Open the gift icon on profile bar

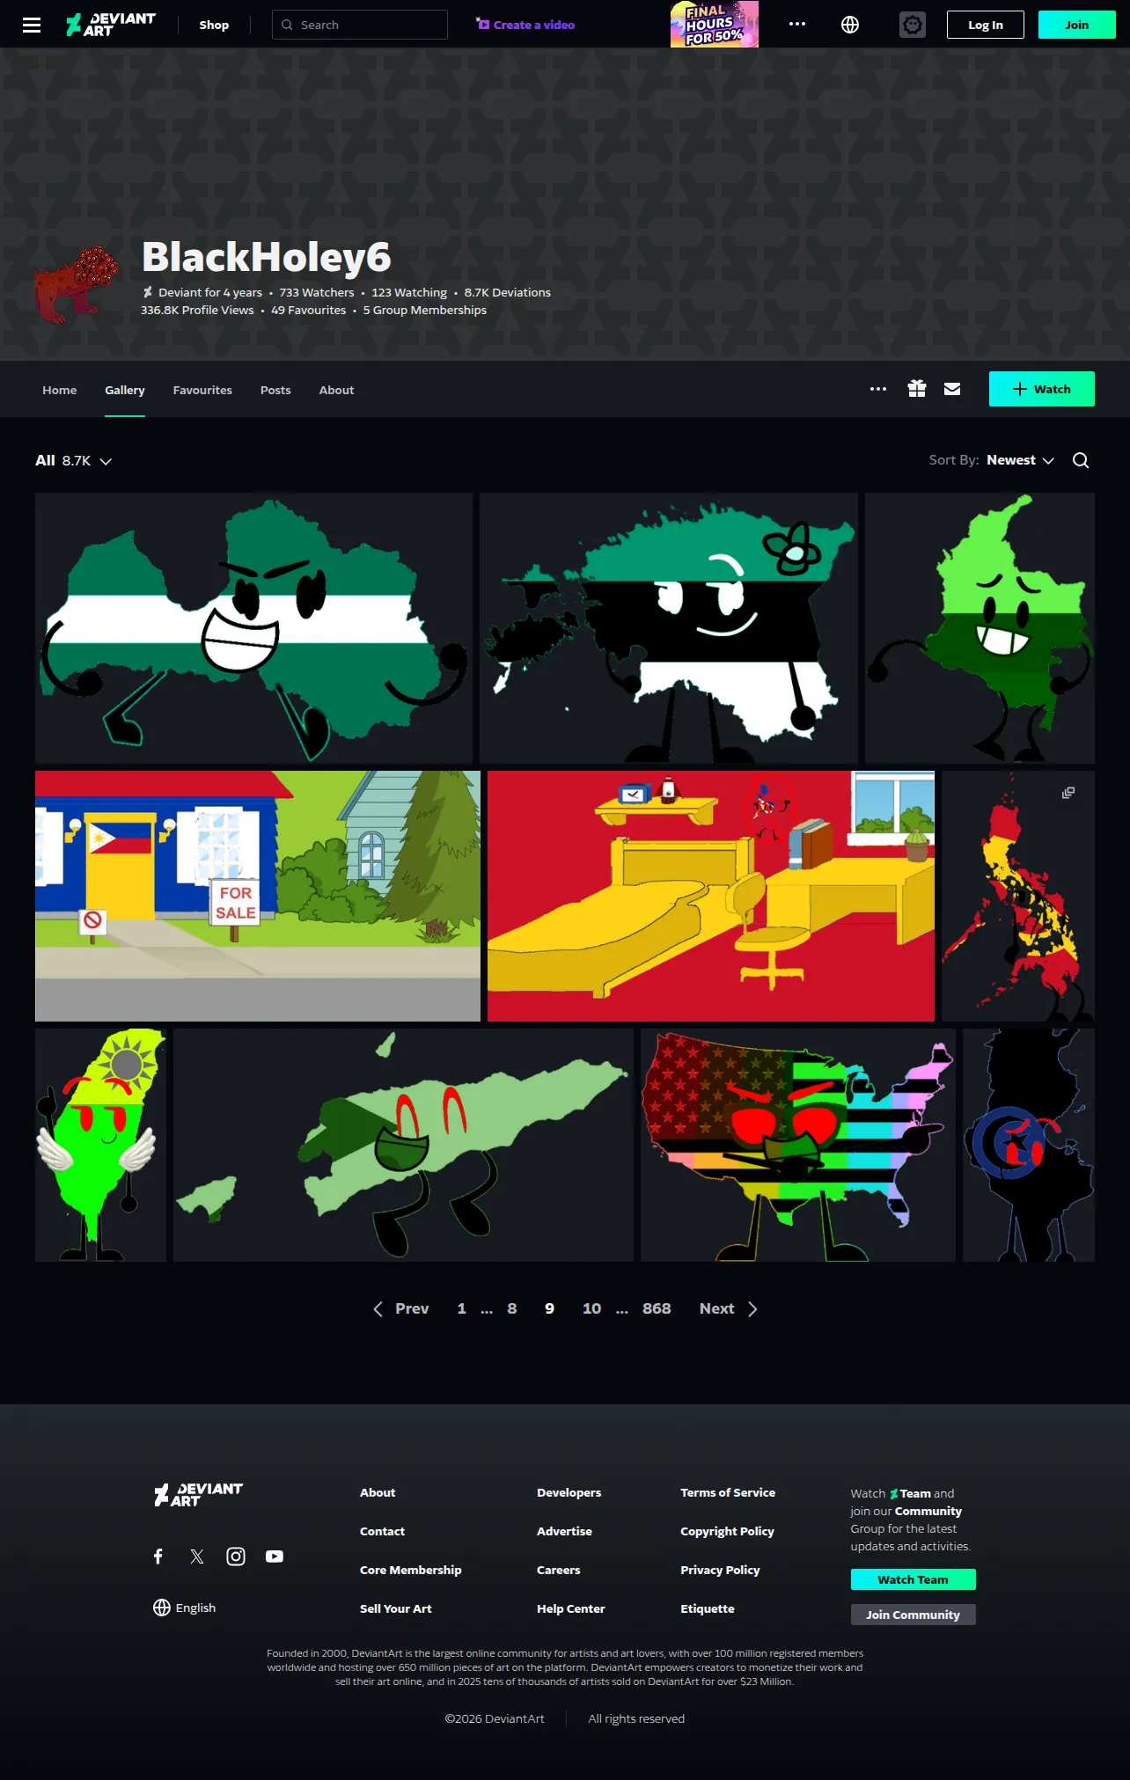(917, 389)
